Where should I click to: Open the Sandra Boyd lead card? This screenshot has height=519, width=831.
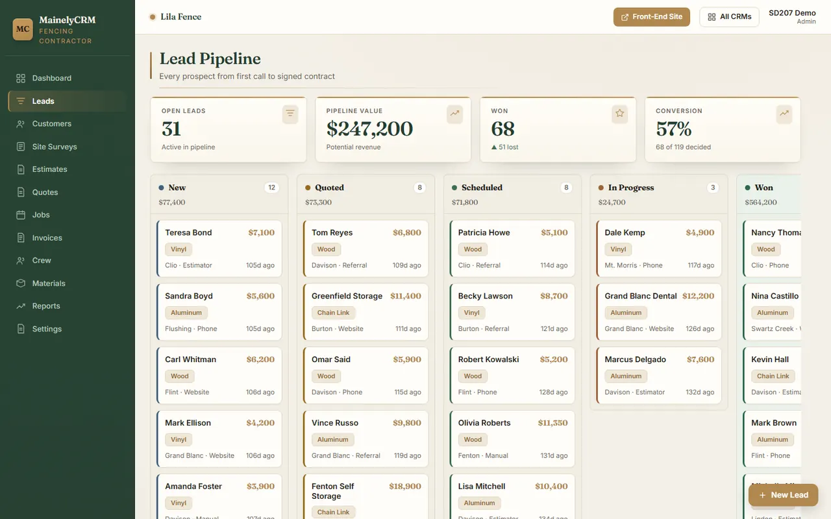click(x=219, y=312)
